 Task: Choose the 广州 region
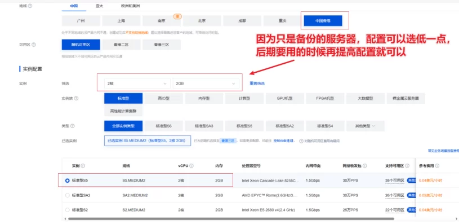[x=81, y=21]
